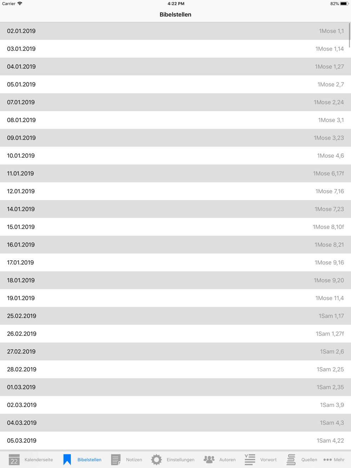Switch to the Autoren tab label
351x468 pixels.
(227, 460)
